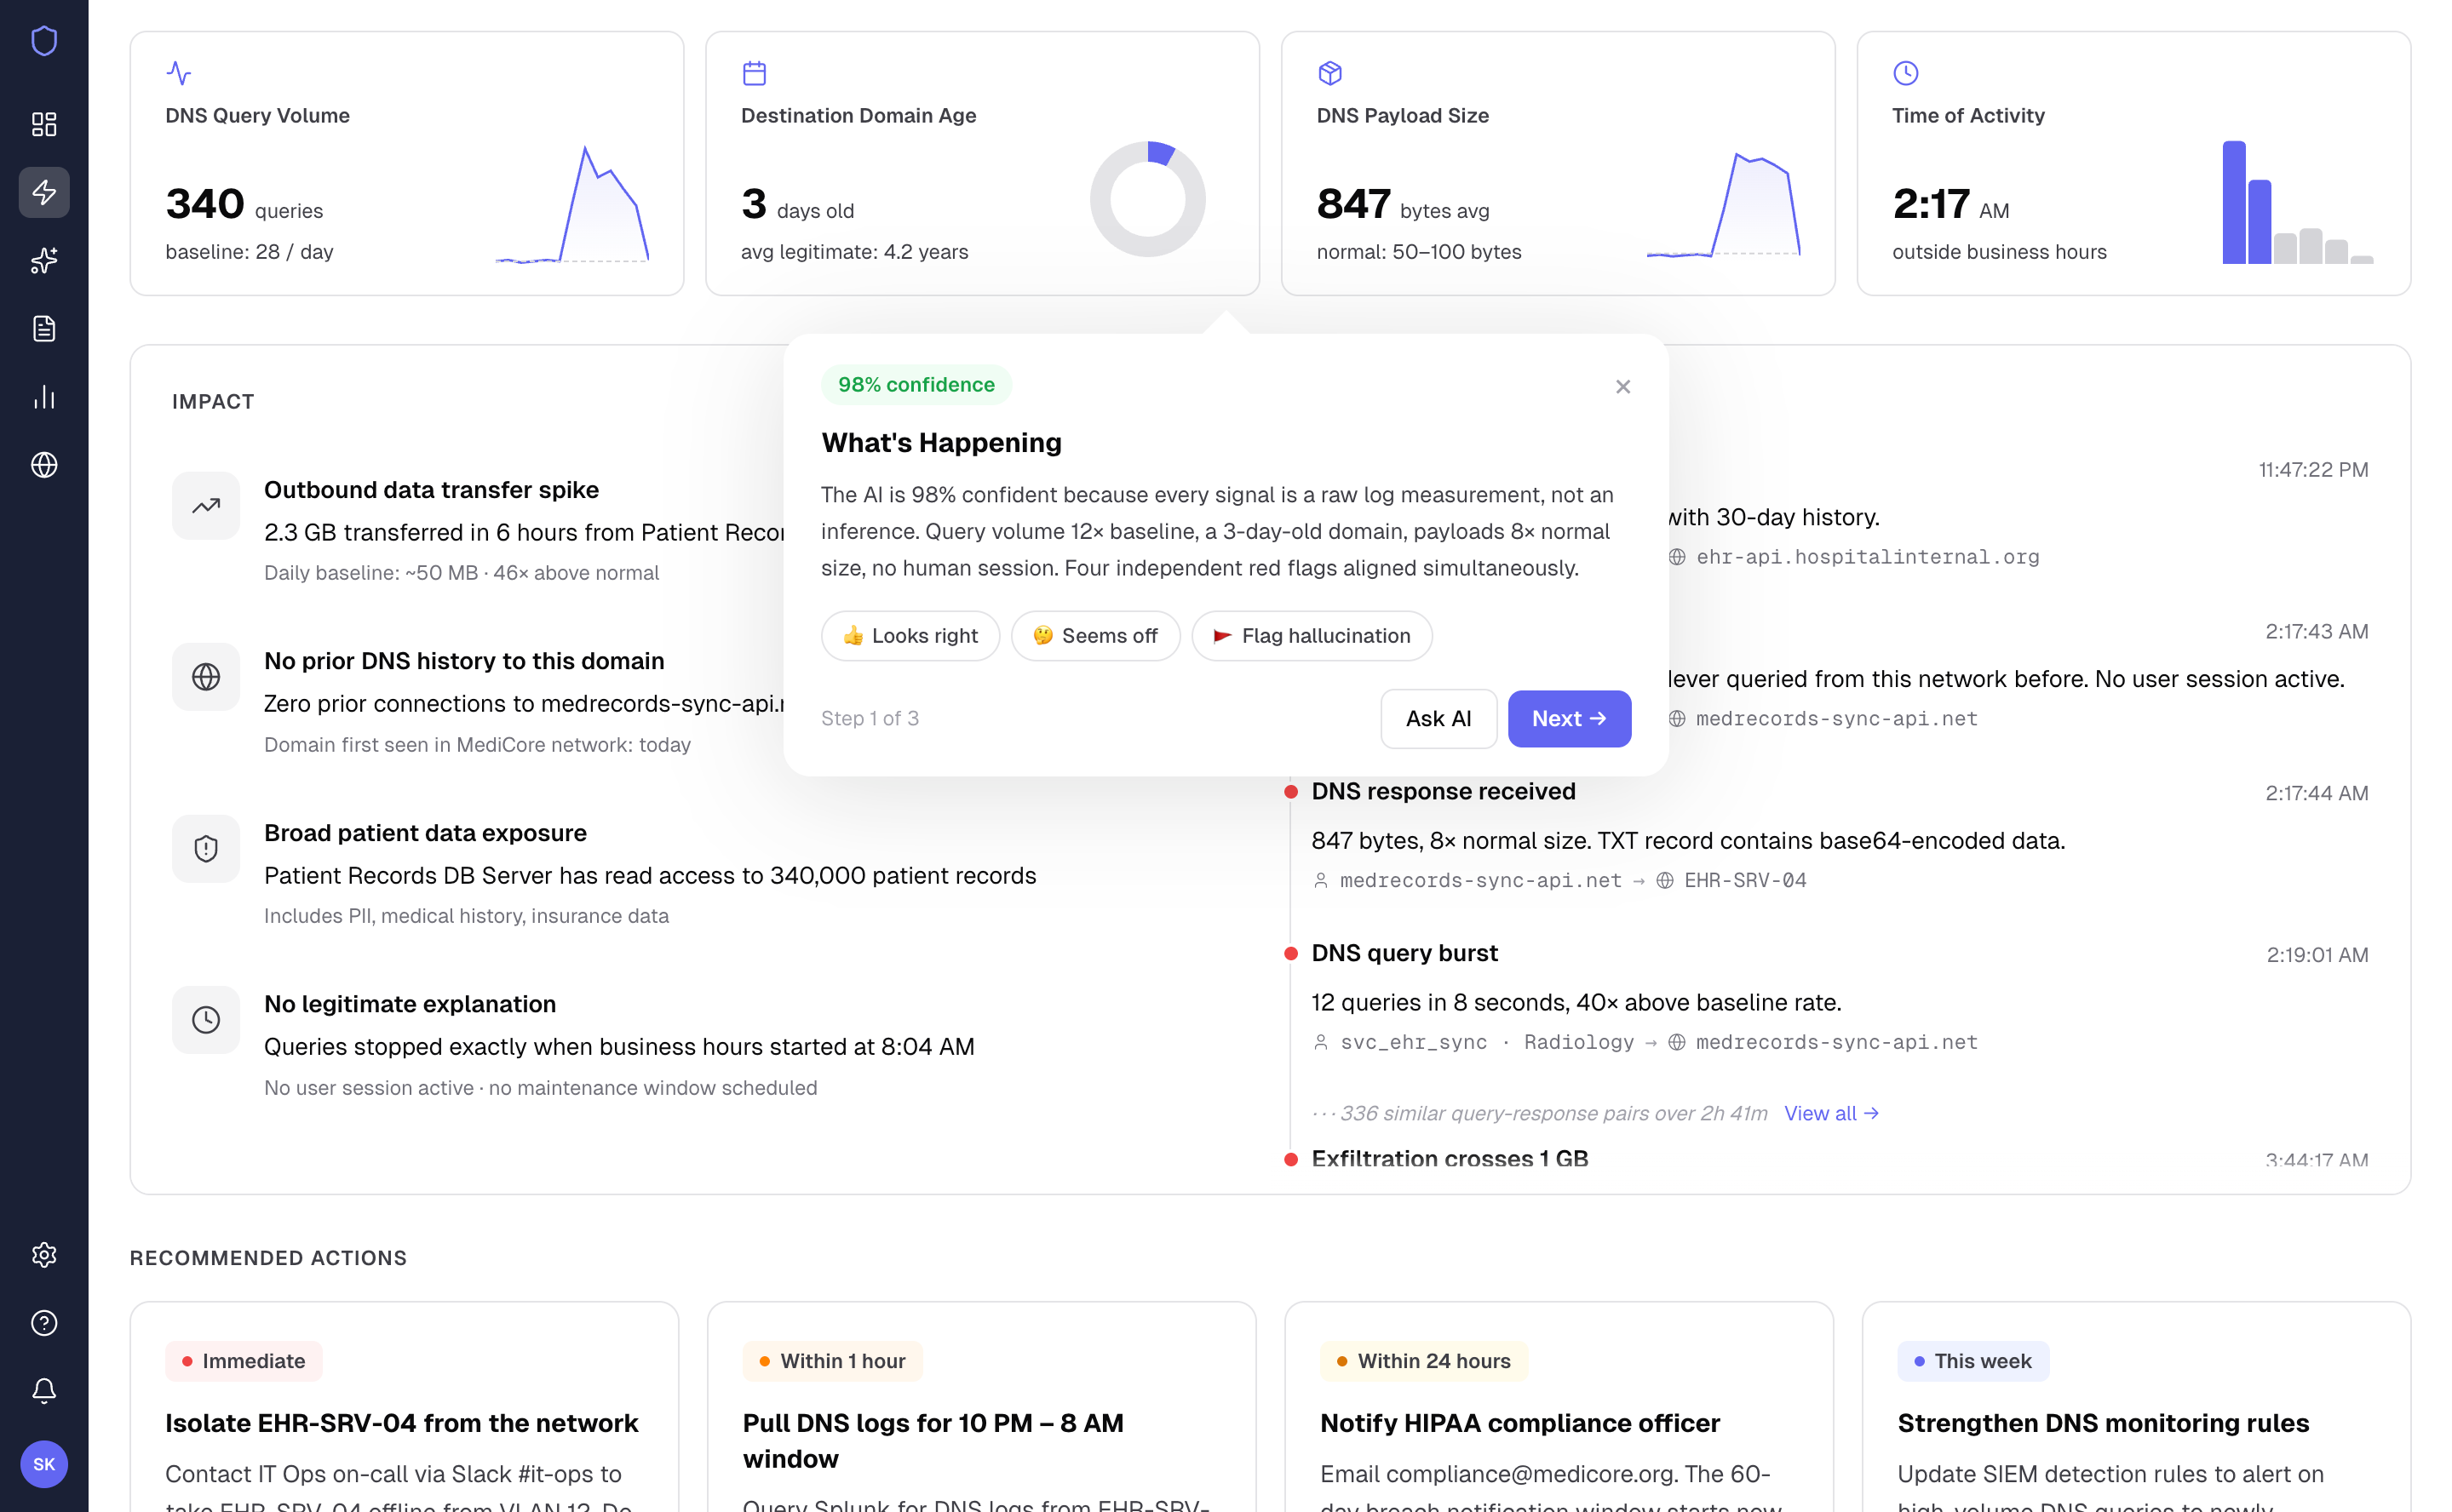The width and height of the screenshot is (2452, 1512).
Task: Click the Time of Activity bar chart
Action: (x=2297, y=202)
